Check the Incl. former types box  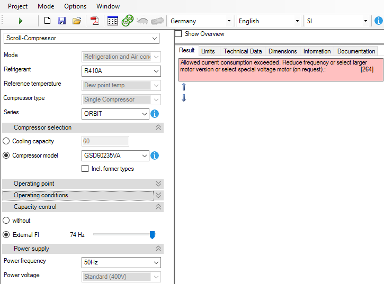85,169
